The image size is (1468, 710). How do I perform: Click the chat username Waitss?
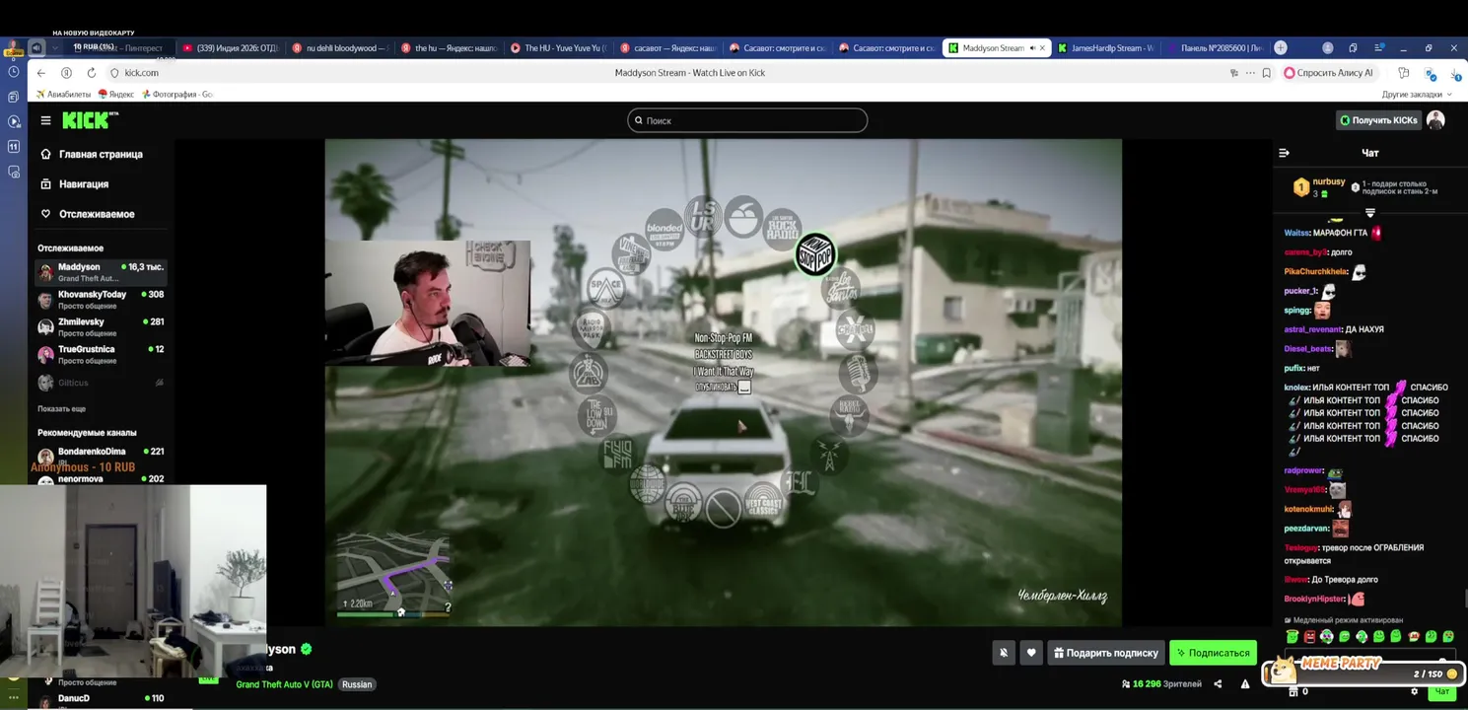click(1296, 233)
